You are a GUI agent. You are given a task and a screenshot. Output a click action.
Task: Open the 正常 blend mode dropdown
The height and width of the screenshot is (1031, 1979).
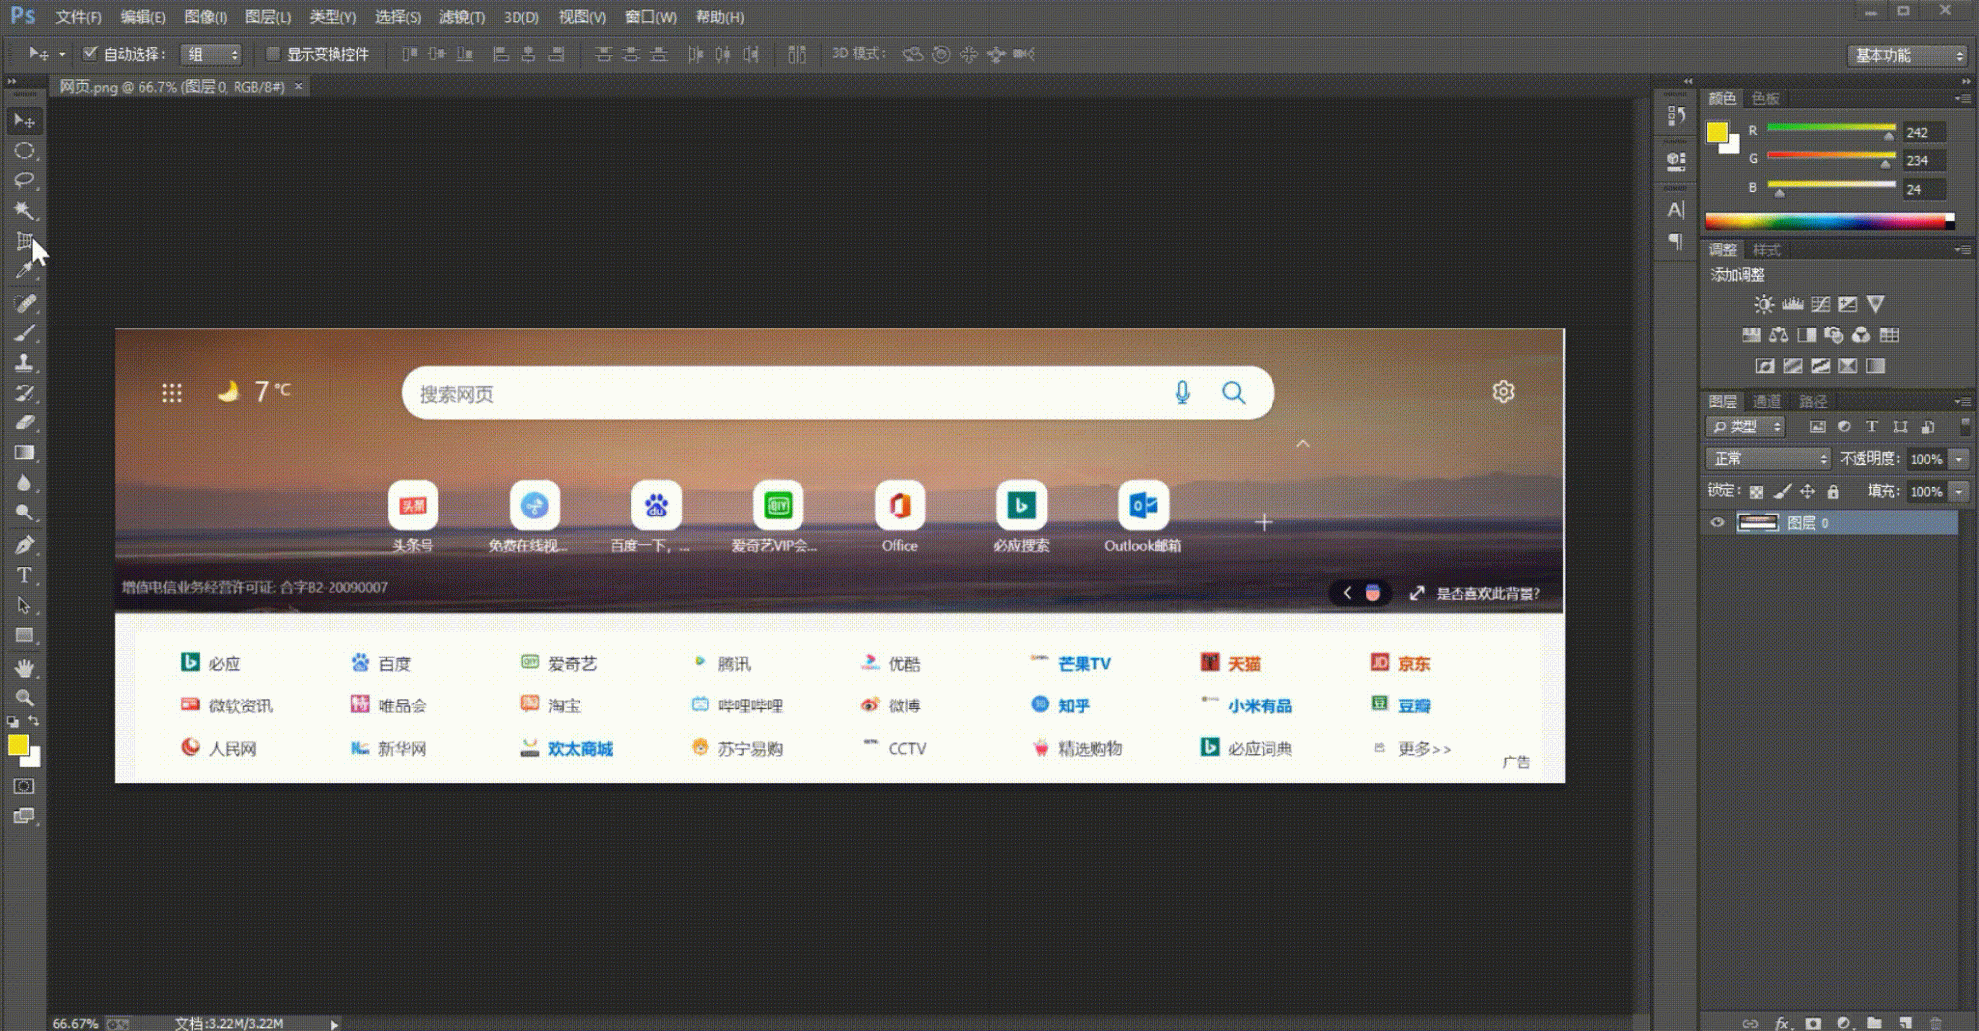coord(1768,459)
